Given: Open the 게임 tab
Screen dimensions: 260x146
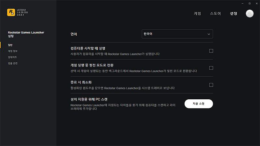Looking at the screenshot, I should point(197,13).
